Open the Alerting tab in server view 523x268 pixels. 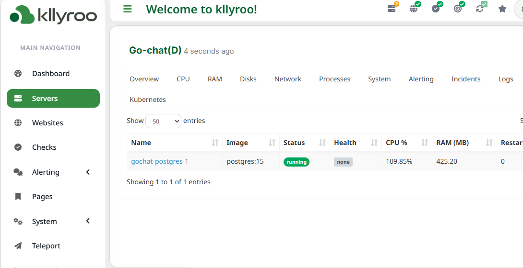421,79
